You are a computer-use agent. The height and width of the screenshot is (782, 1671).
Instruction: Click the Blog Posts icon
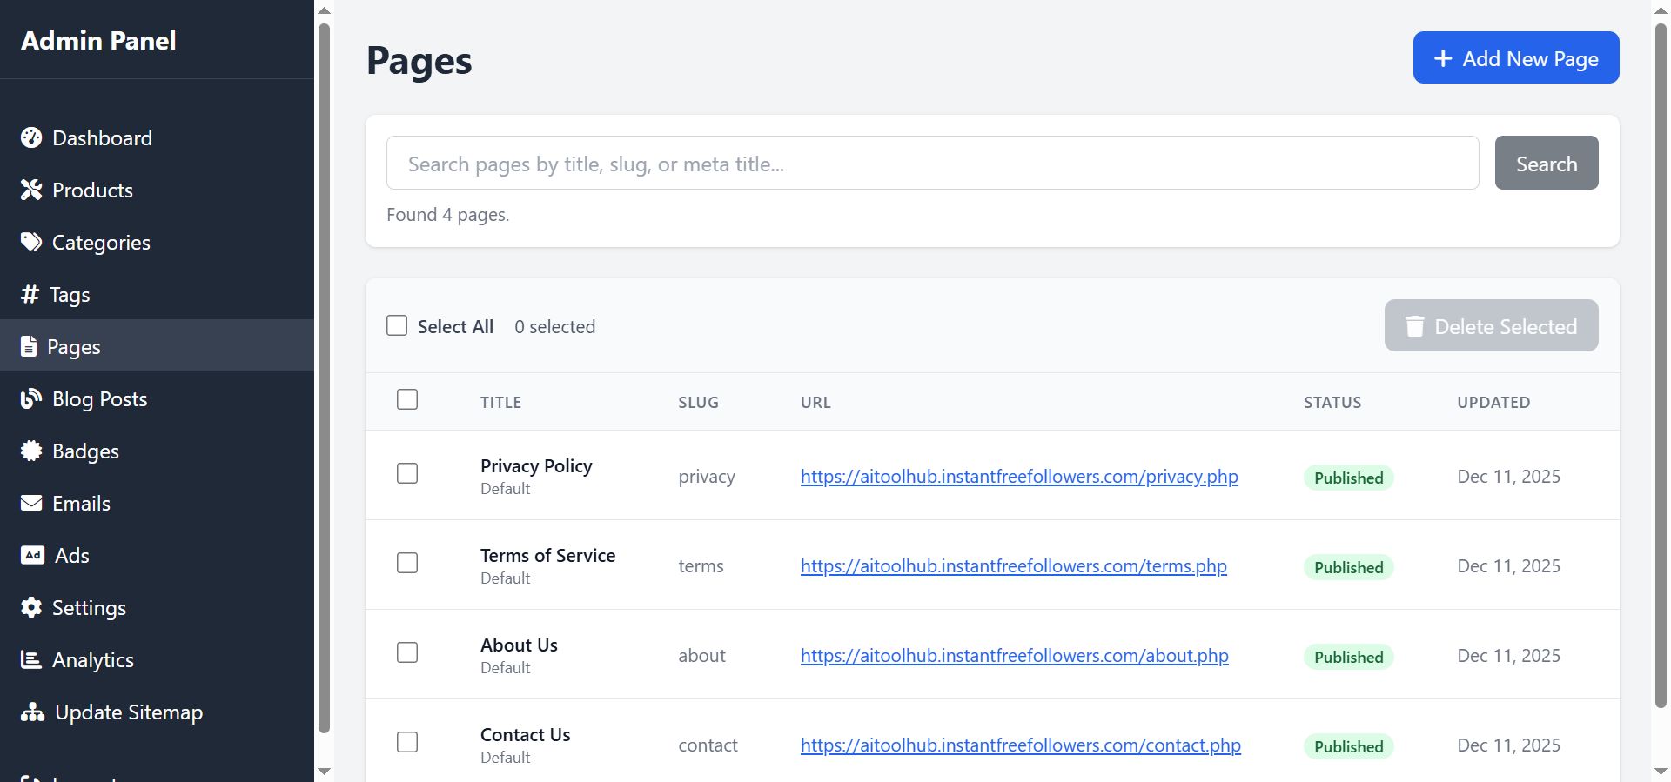[31, 399]
